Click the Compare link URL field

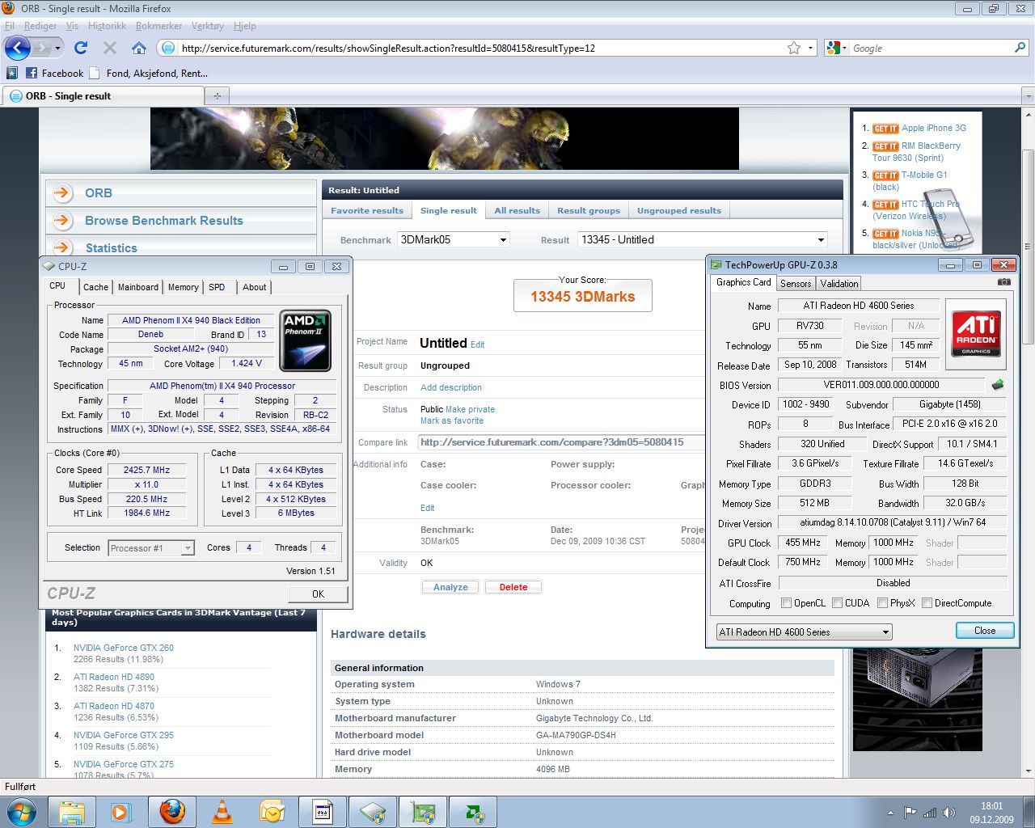click(562, 442)
